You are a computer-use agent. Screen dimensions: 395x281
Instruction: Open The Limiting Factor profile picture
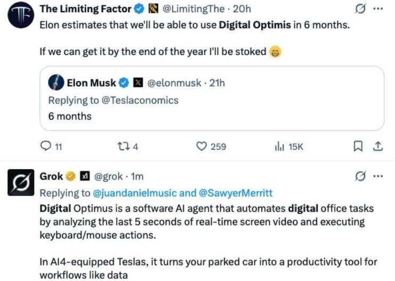coord(20,16)
